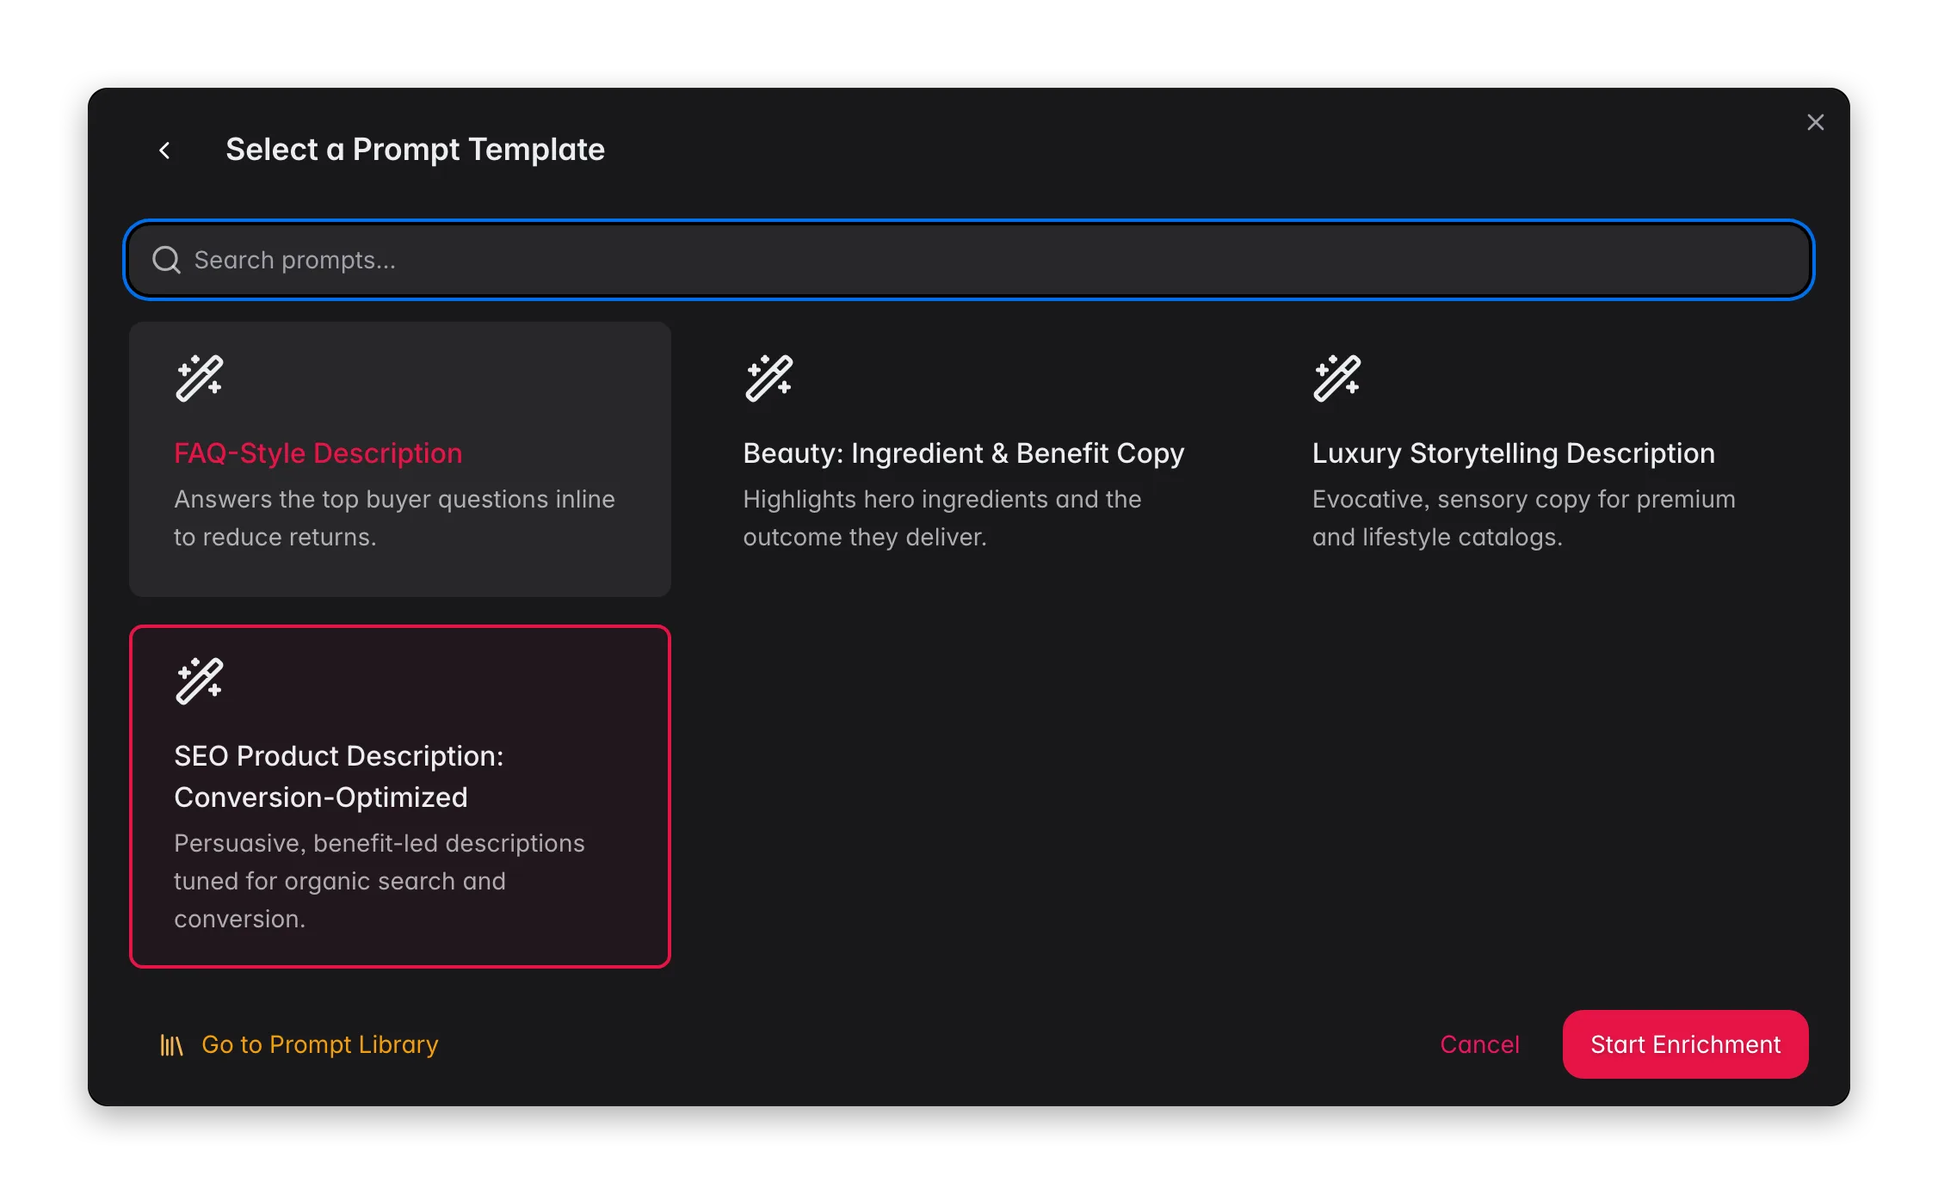1938x1194 pixels.
Task: Click 'Answers the top buyer questions' text
Action: (x=395, y=518)
